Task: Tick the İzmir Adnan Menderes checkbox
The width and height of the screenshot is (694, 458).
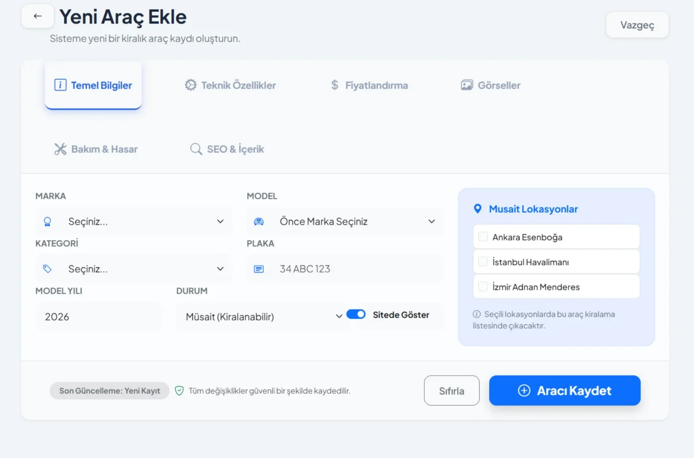Action: 483,286
